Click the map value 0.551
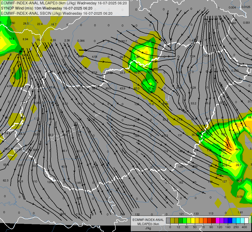252x232 pixels. pyautogui.click(x=247, y=23)
